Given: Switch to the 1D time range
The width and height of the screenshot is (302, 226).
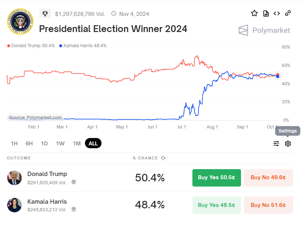Looking at the screenshot, I should [44, 143].
